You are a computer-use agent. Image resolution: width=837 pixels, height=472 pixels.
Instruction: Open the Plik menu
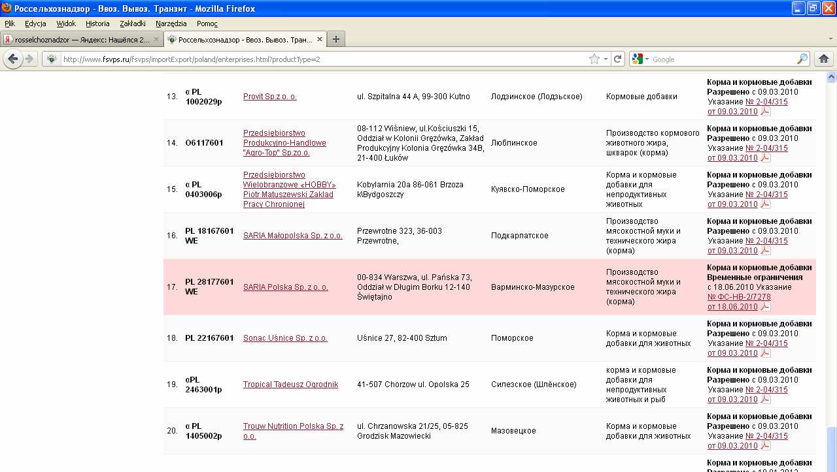tap(10, 24)
